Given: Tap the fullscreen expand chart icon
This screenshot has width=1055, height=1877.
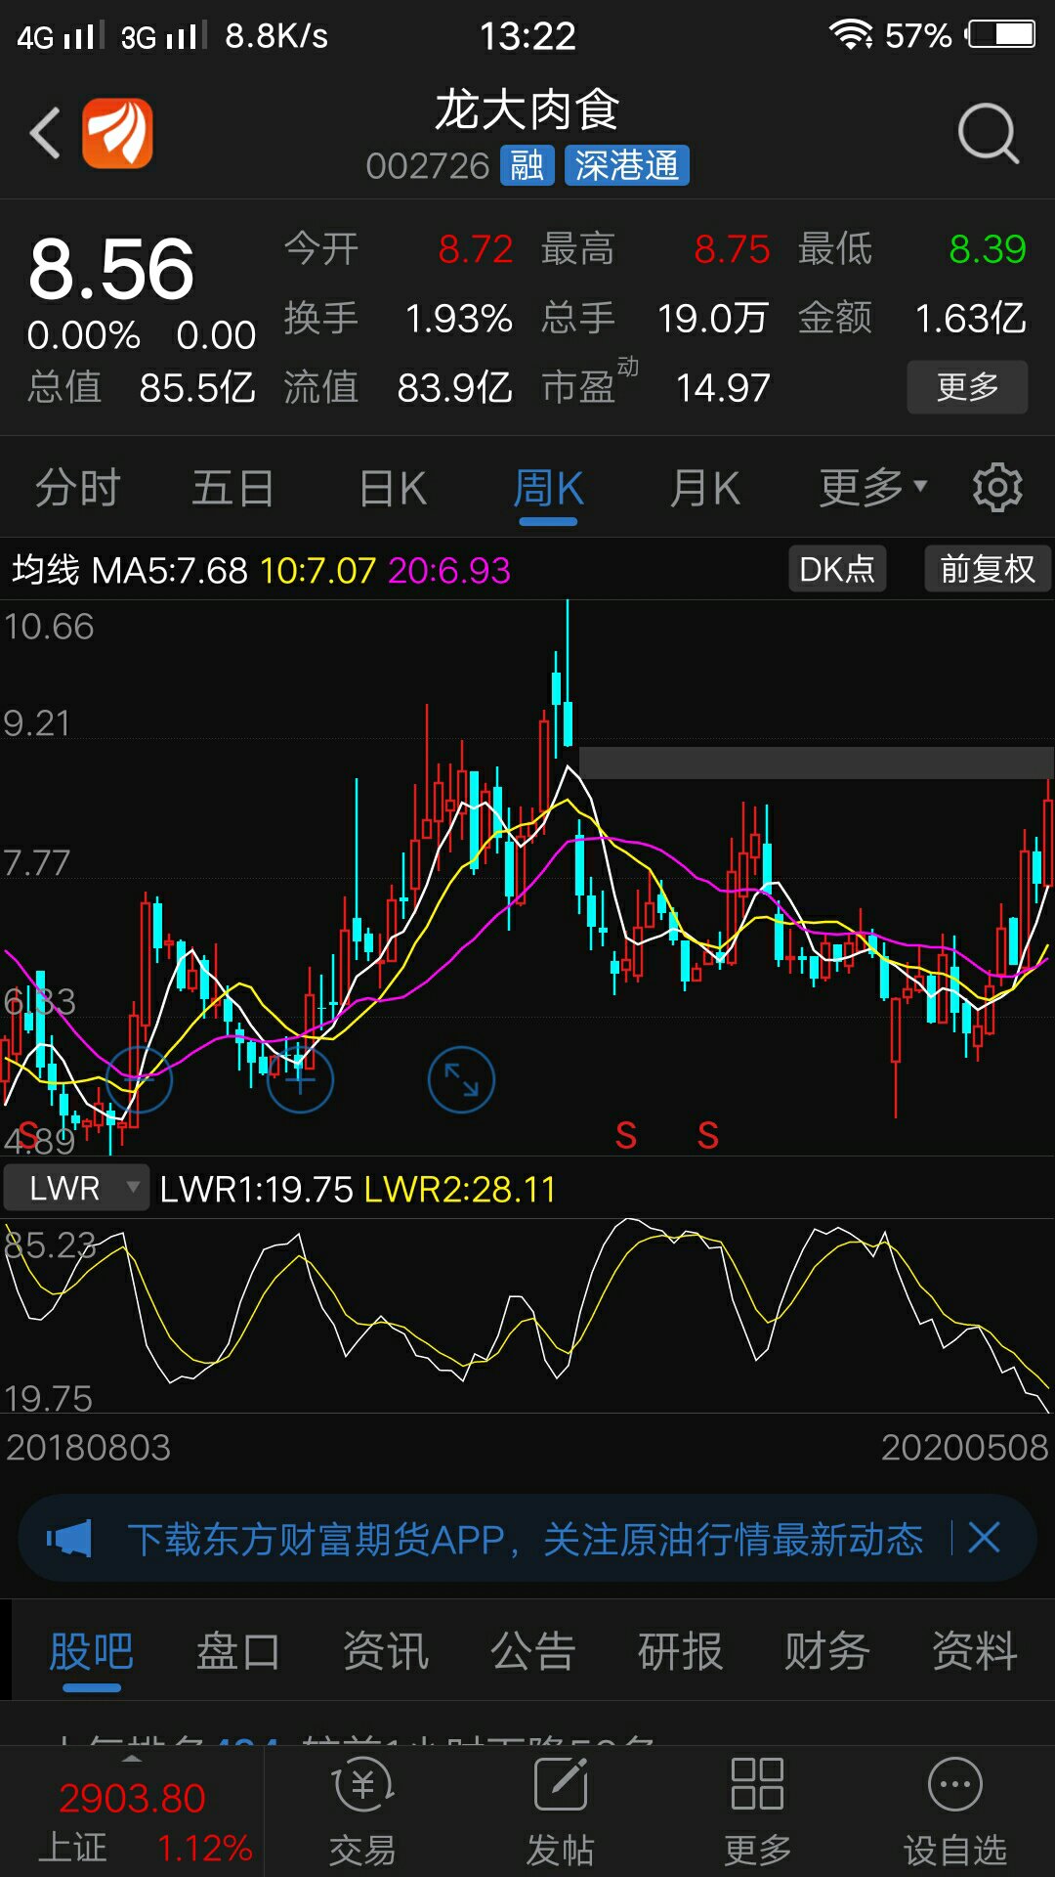Looking at the screenshot, I should pos(461,1080).
